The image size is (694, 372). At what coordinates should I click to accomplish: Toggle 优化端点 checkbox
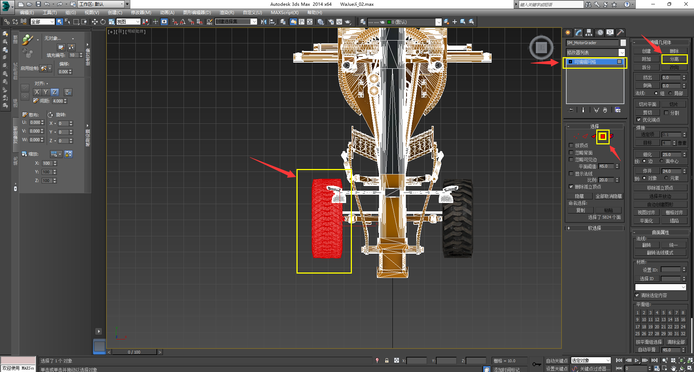click(639, 120)
